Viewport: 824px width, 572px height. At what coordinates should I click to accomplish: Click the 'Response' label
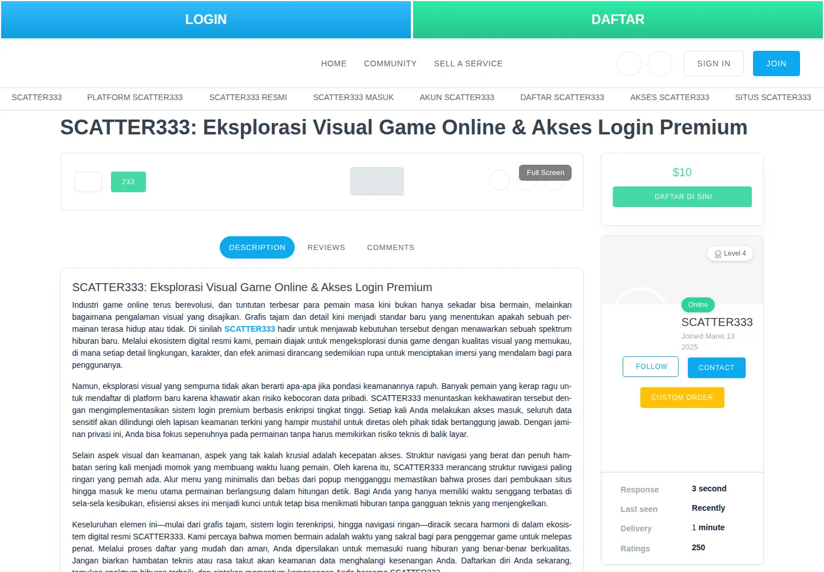(640, 490)
